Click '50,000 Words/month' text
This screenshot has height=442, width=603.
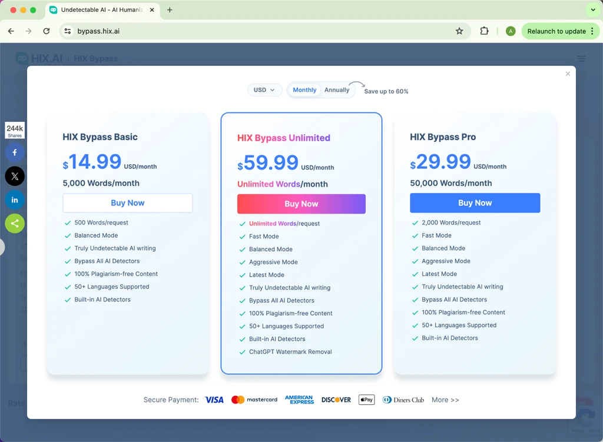point(450,184)
